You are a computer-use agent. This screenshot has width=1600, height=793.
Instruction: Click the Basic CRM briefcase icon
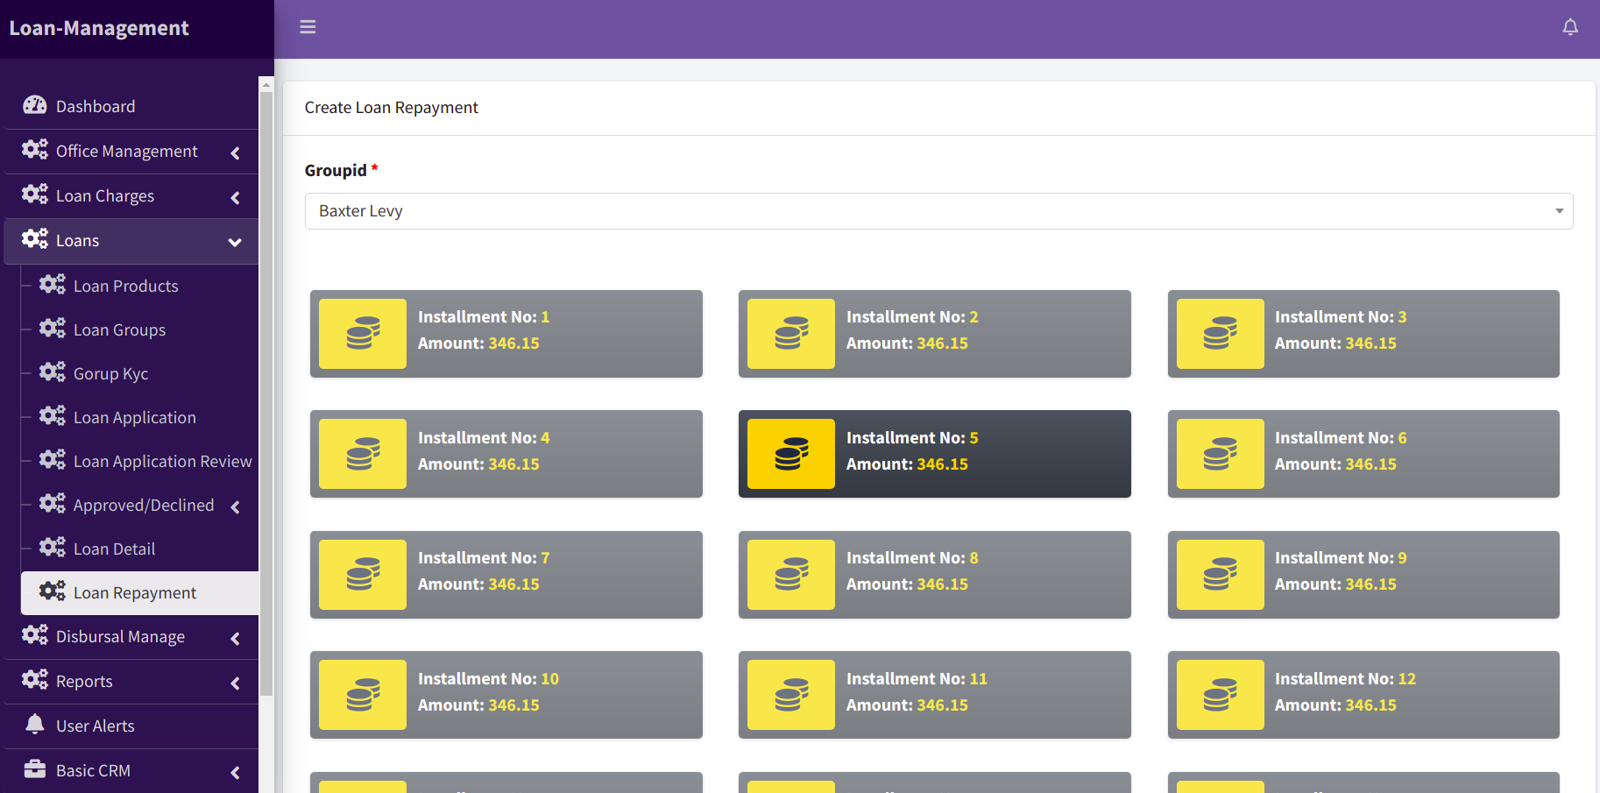(35, 769)
